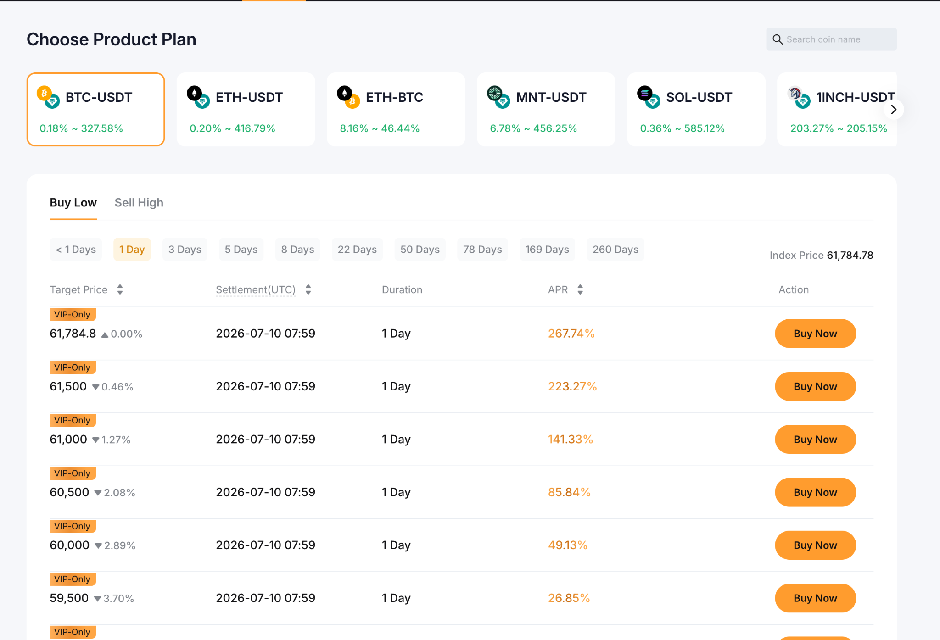Select the 260 Days duration filter
The width and height of the screenshot is (940, 640).
(615, 250)
